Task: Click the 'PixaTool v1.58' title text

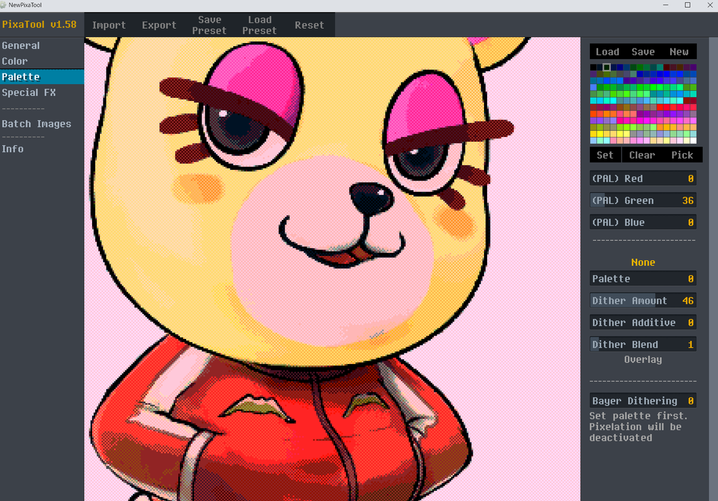Action: pyautogui.click(x=39, y=25)
